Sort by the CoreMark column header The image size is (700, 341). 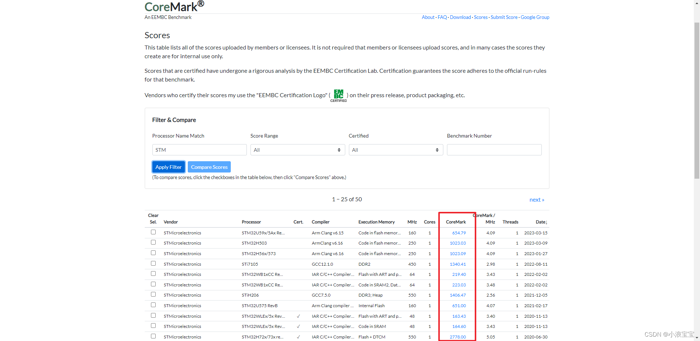(456, 222)
